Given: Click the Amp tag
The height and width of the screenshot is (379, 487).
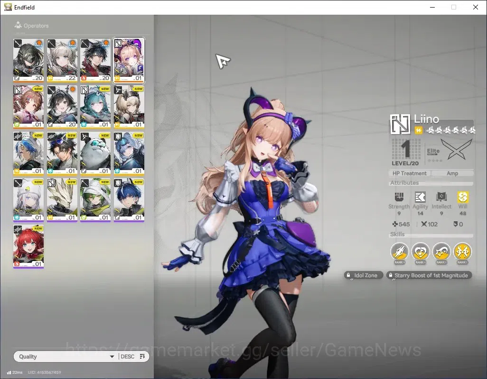Looking at the screenshot, I should 452,173.
